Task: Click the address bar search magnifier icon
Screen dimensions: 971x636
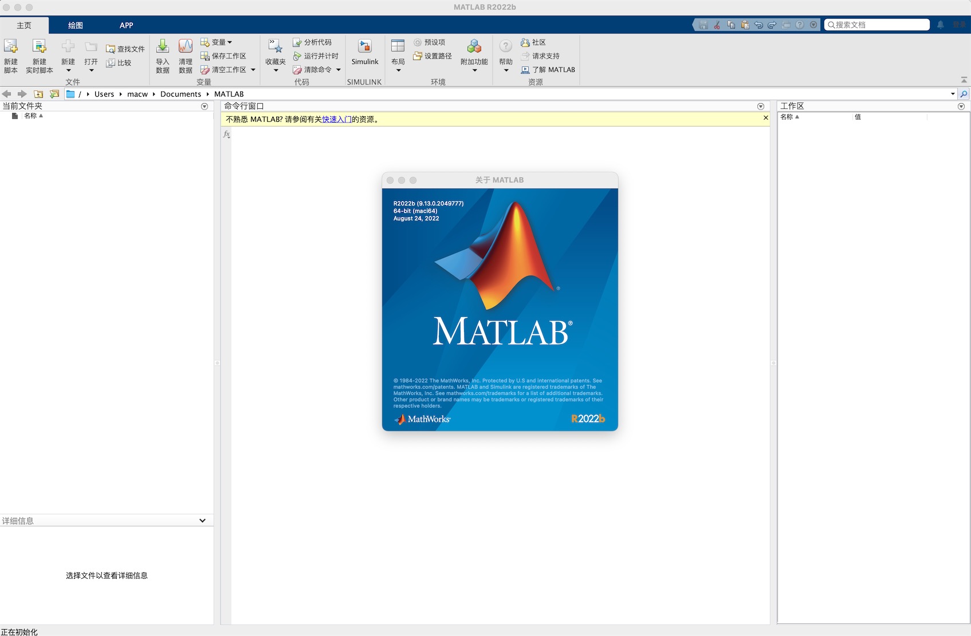Action: tap(964, 94)
